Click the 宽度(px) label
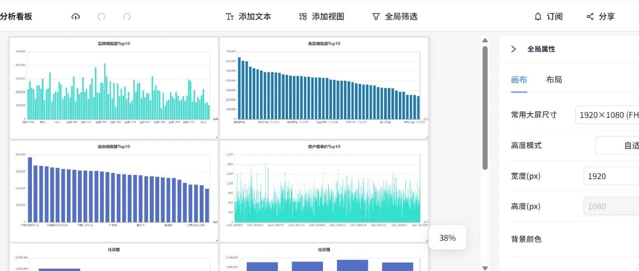The image size is (639, 271). tap(526, 176)
